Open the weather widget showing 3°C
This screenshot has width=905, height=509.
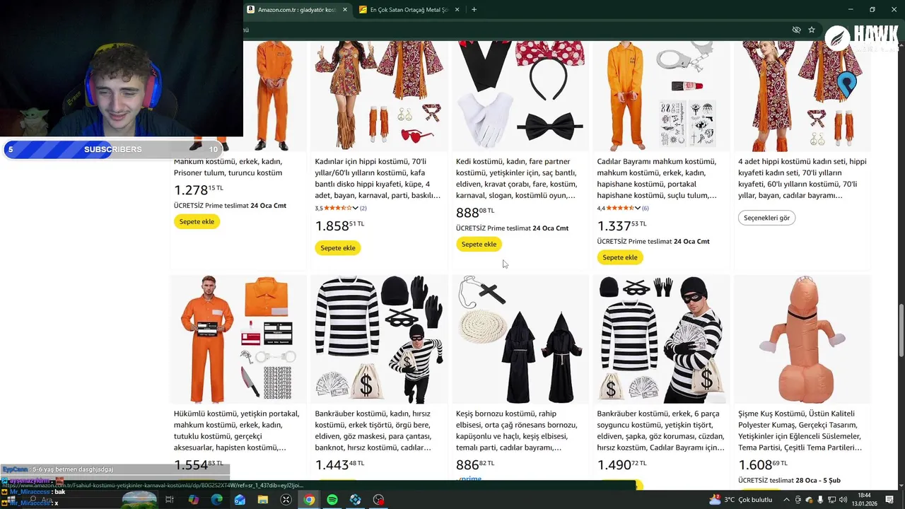click(x=740, y=500)
